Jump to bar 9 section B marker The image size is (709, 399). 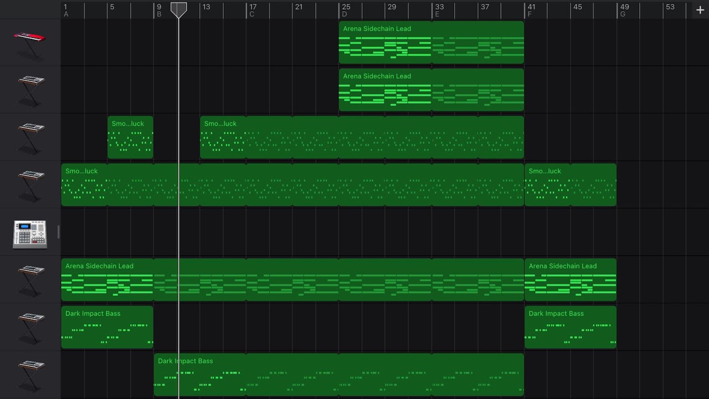[159, 11]
